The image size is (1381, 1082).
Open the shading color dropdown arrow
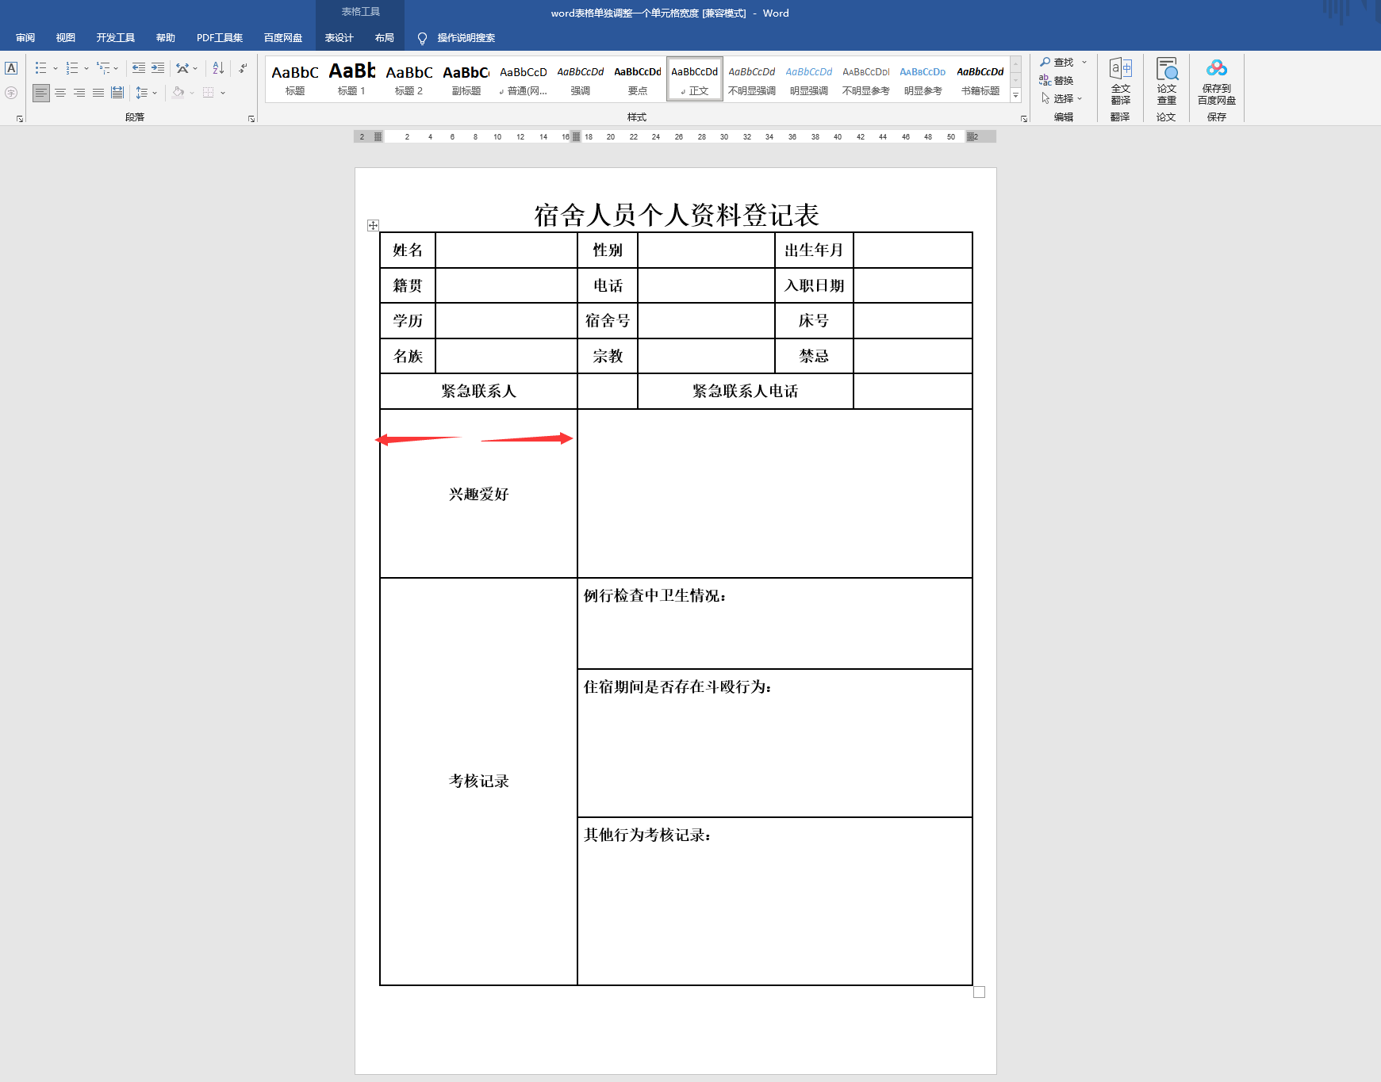pos(192,93)
